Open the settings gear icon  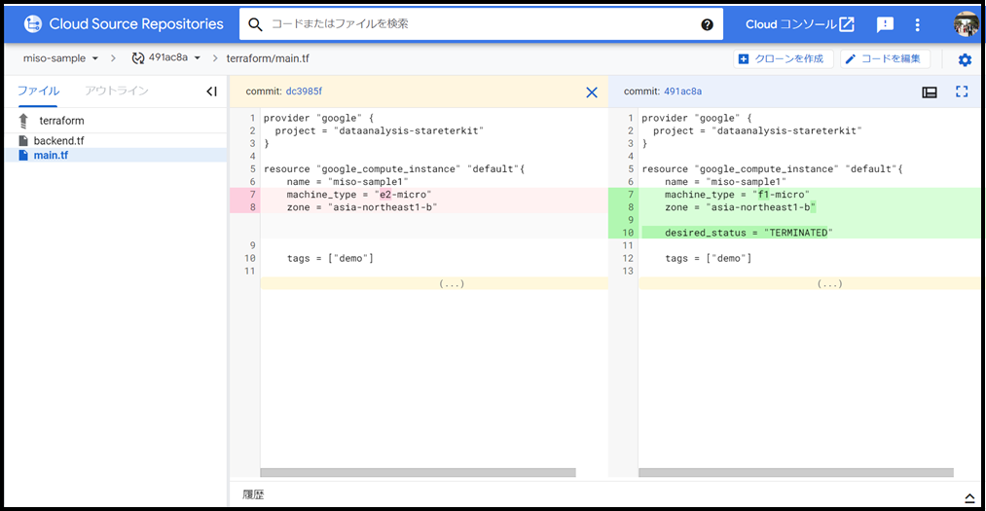coord(964,59)
